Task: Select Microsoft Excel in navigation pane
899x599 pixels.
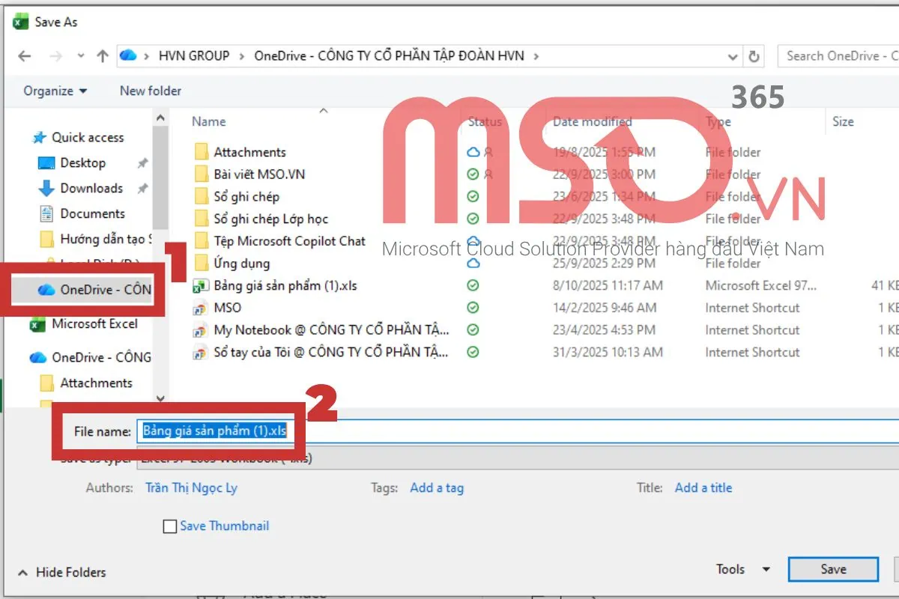Action: 94,324
